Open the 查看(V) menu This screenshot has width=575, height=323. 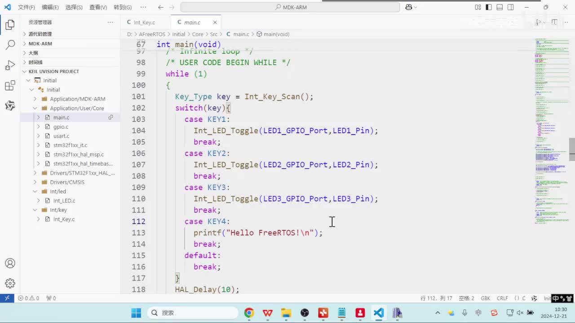[x=98, y=7]
